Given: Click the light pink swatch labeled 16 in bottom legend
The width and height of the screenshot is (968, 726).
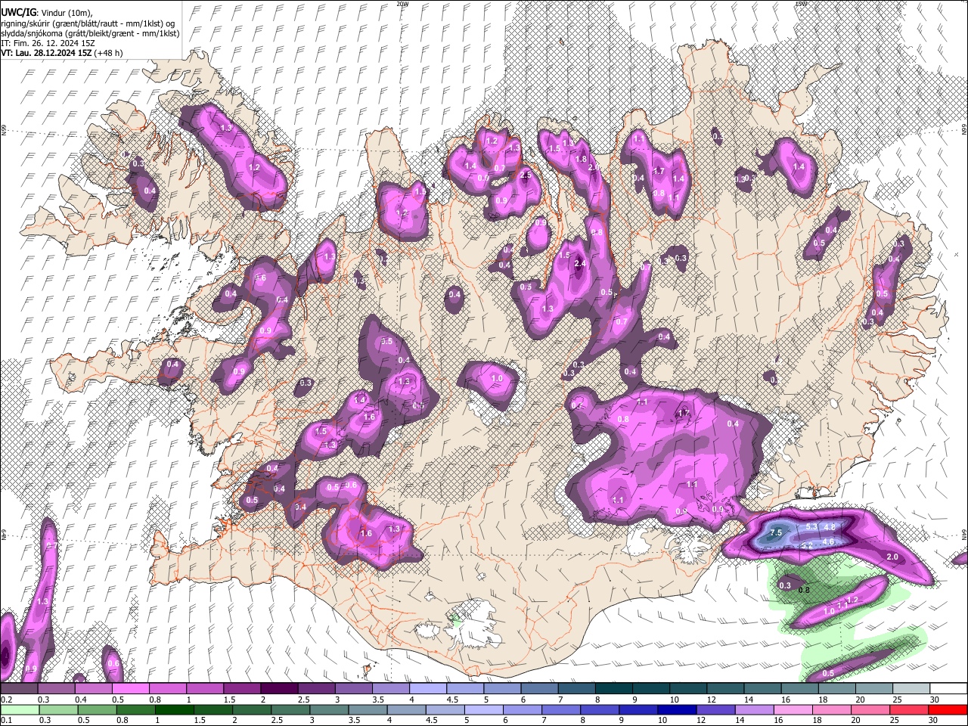Looking at the screenshot, I should (x=793, y=709).
